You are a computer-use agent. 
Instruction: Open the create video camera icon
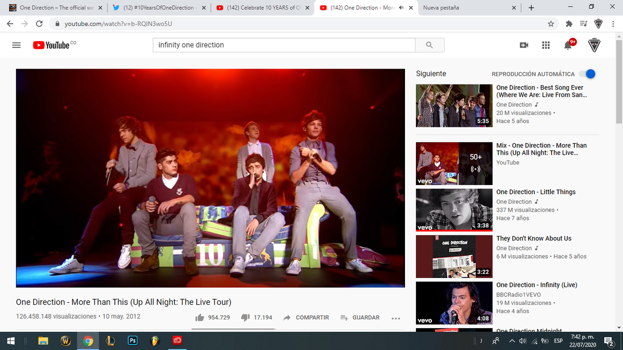pyautogui.click(x=524, y=45)
